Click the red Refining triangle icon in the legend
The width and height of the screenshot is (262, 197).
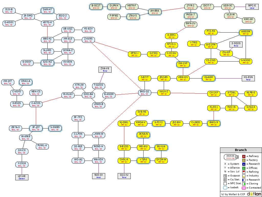tap(244, 172)
